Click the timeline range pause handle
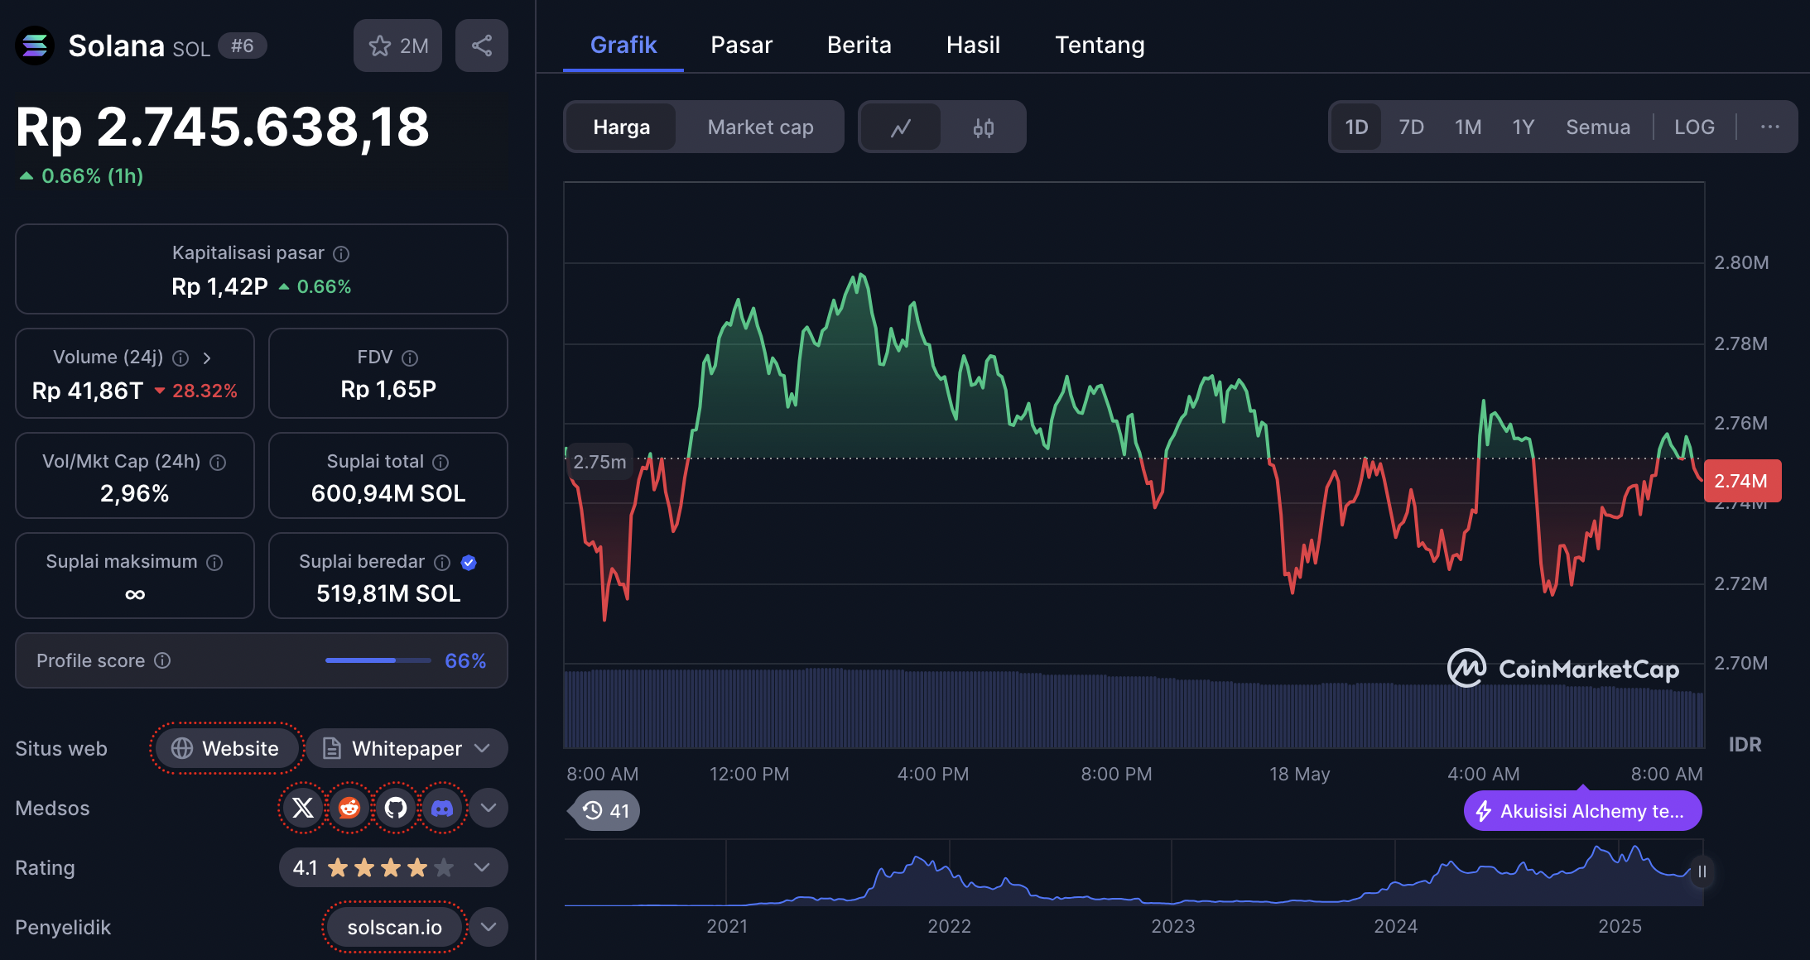Screen dimensions: 1810x960 1702,871
